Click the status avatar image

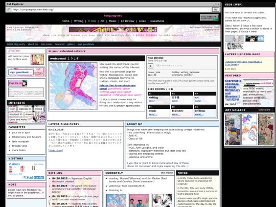[37, 59]
